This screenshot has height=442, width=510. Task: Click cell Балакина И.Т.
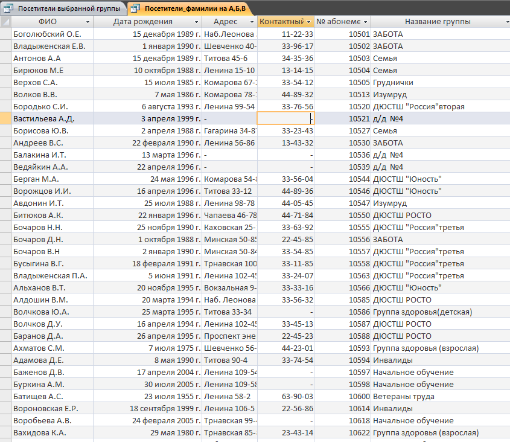(52, 155)
